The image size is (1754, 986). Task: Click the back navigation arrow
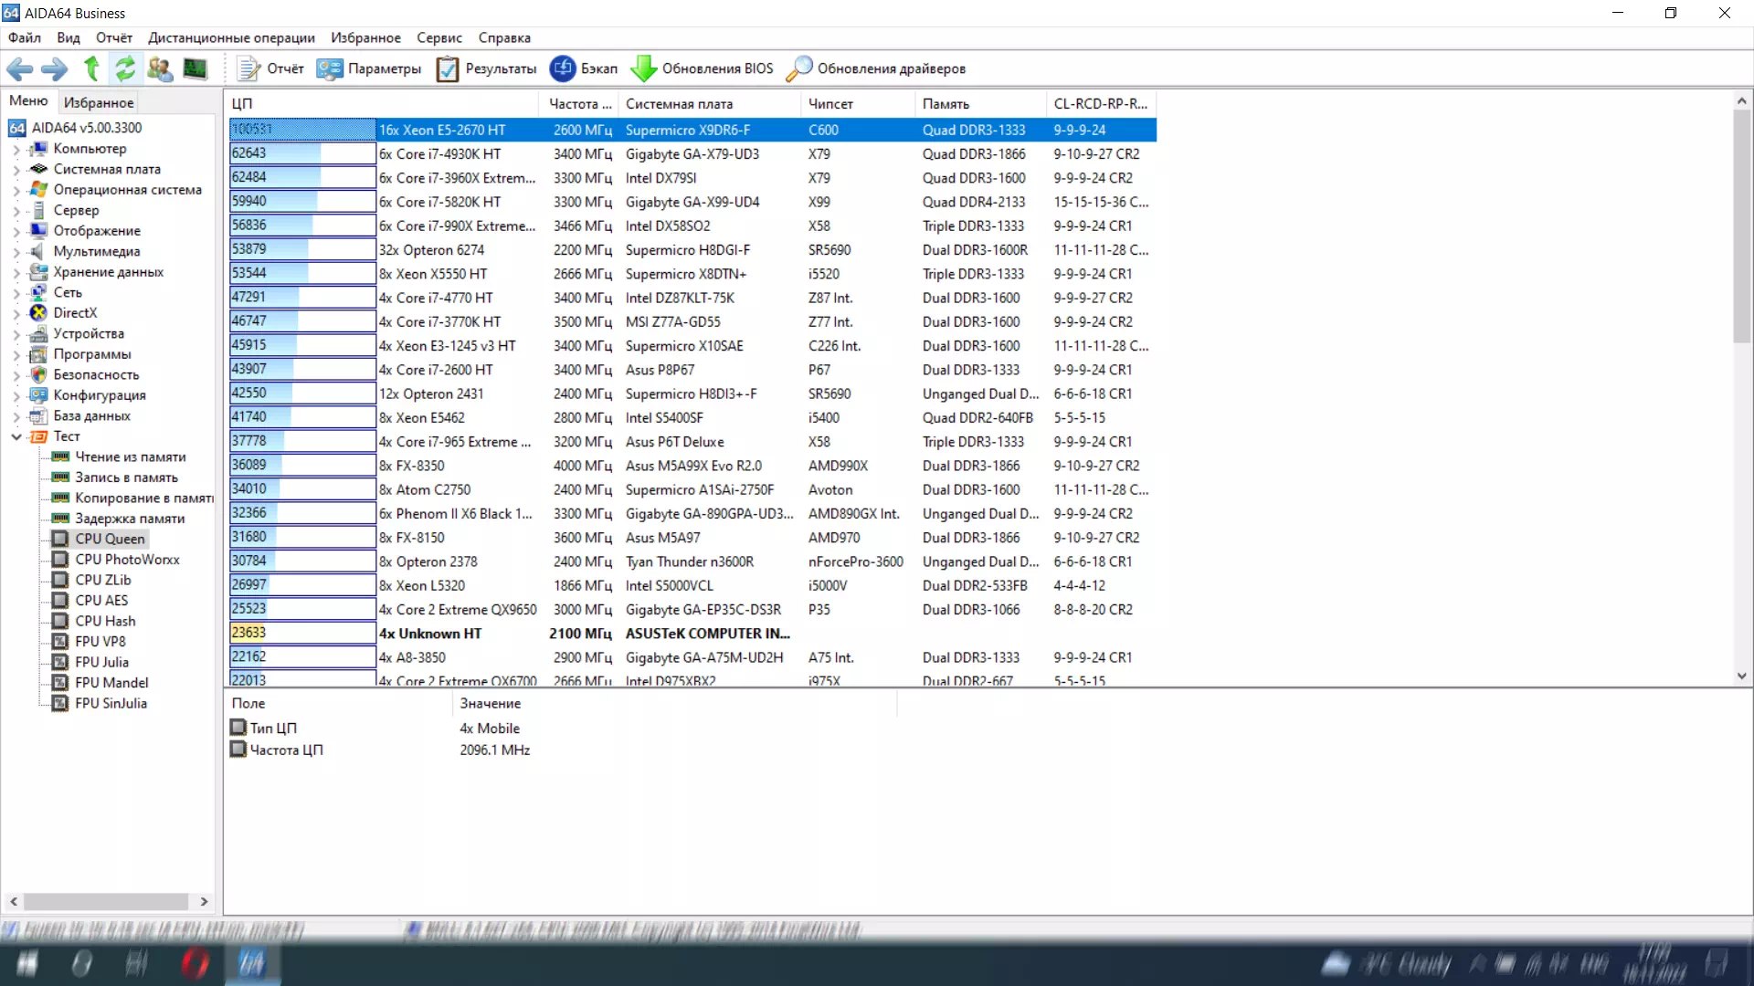(20, 68)
